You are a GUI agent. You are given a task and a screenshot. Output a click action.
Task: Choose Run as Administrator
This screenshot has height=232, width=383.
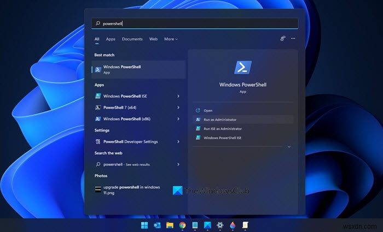(243, 120)
